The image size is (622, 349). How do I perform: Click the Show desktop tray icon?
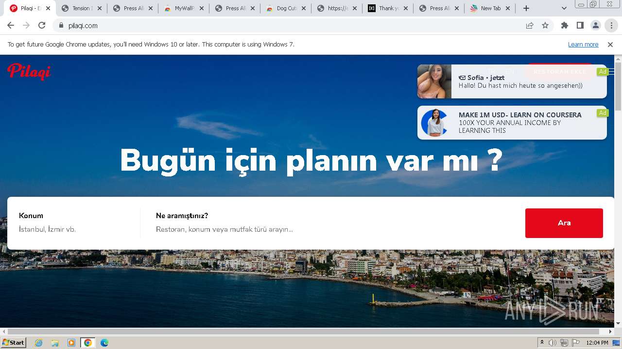point(617,343)
